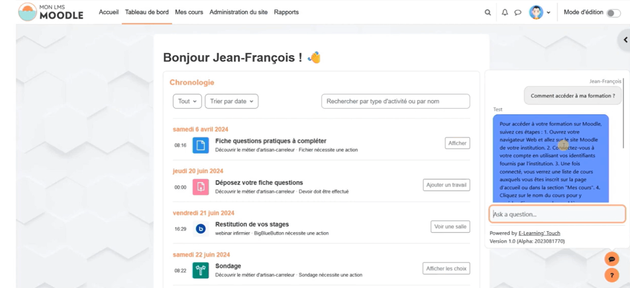Open the E-Learning Touch link
Viewport: 630px width, 288px height.
[x=539, y=233]
